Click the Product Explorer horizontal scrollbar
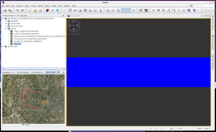 (30, 69)
